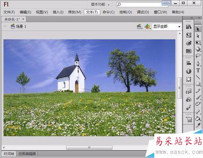
Task: Open the Motion Presets panel icon
Action: [189, 108]
